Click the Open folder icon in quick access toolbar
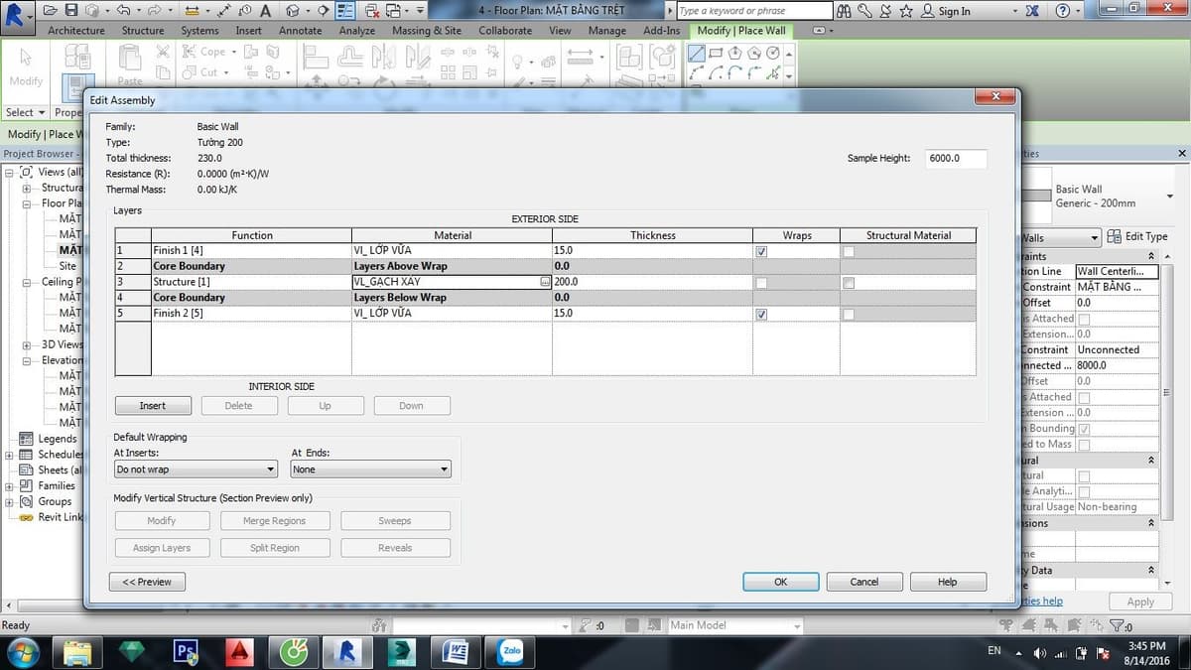This screenshot has height=670, width=1191. (52, 11)
